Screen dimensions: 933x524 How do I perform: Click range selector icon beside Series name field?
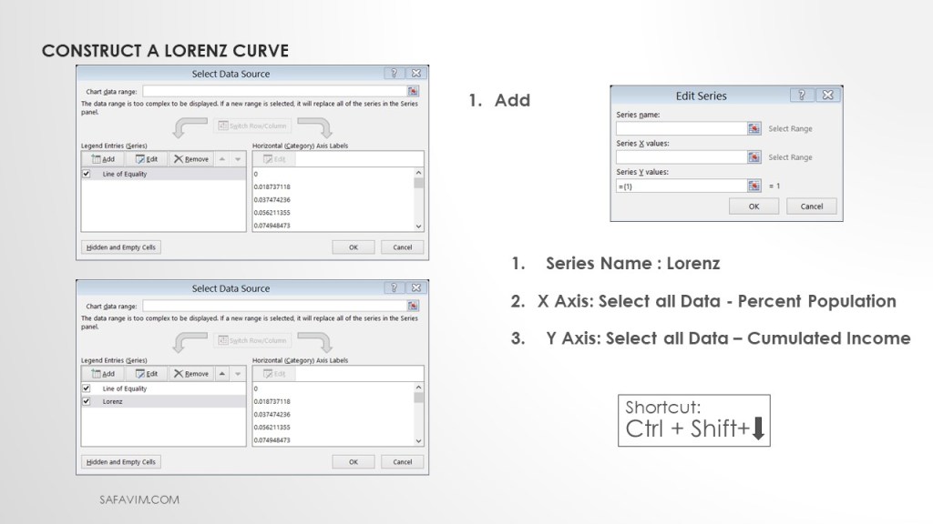pyautogui.click(x=754, y=128)
